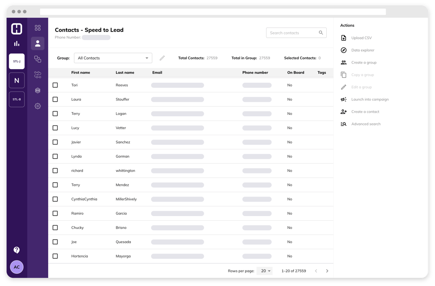Select the checkbox next to Javier Sanchez
Viewport: 435px width, 286px height.
click(55, 142)
